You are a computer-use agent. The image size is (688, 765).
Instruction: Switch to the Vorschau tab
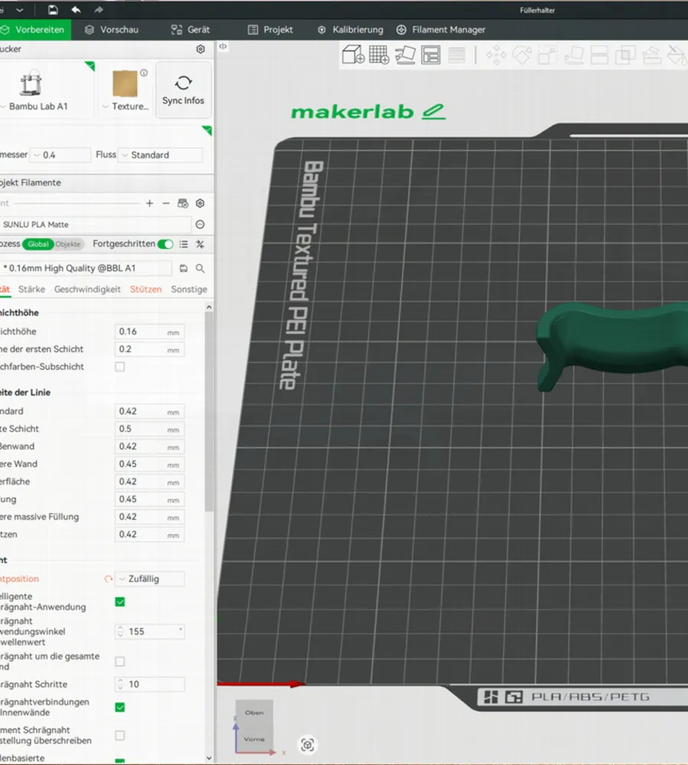pos(112,30)
